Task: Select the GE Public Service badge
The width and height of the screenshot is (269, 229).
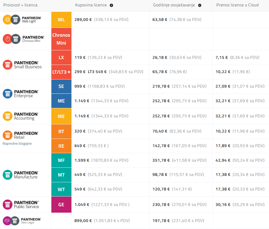Action: click(x=61, y=205)
